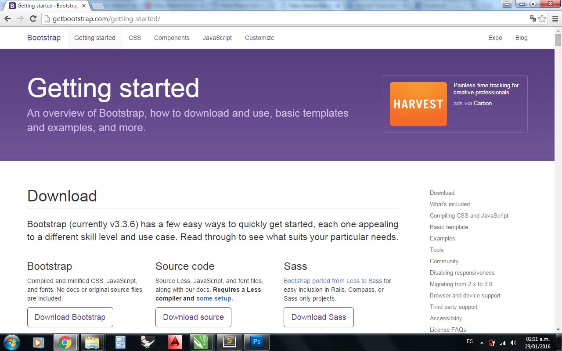
Task: Click the Harvest ad image
Action: pyautogui.click(x=418, y=104)
